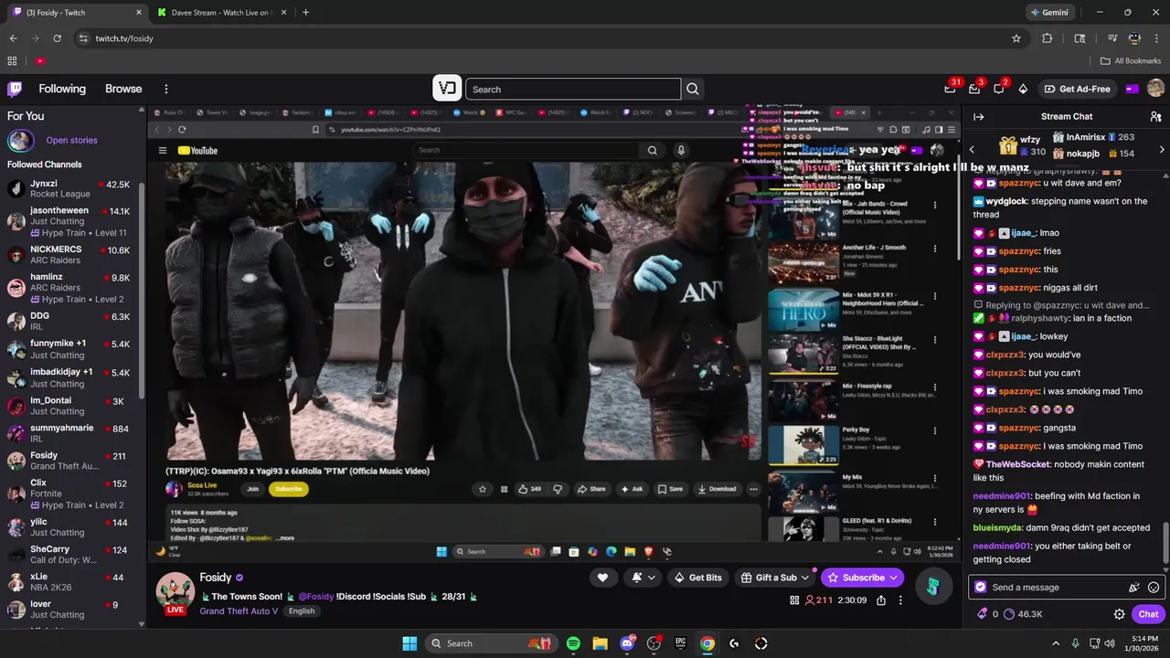Viewport: 1170px width, 658px height.
Task: Click the Get Bits button
Action: 697,578
